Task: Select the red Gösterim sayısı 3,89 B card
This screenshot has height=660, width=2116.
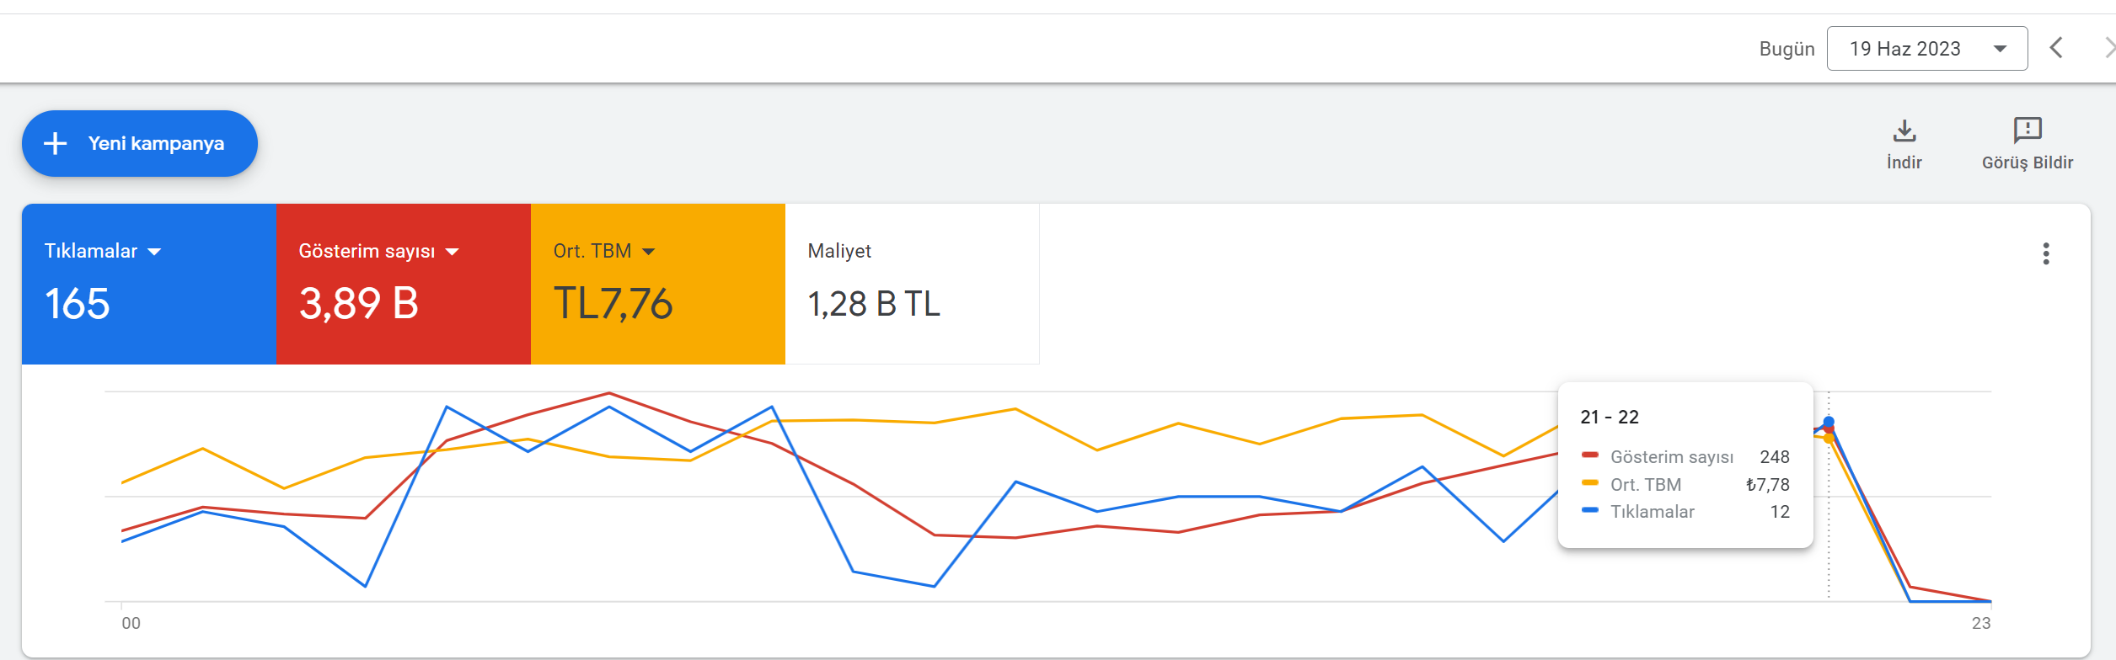Action: (x=404, y=284)
